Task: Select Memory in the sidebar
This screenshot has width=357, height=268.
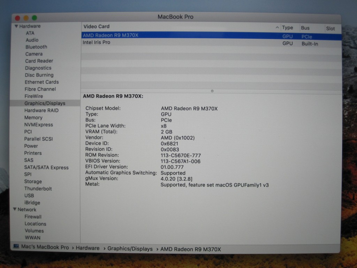Action: [x=33, y=118]
